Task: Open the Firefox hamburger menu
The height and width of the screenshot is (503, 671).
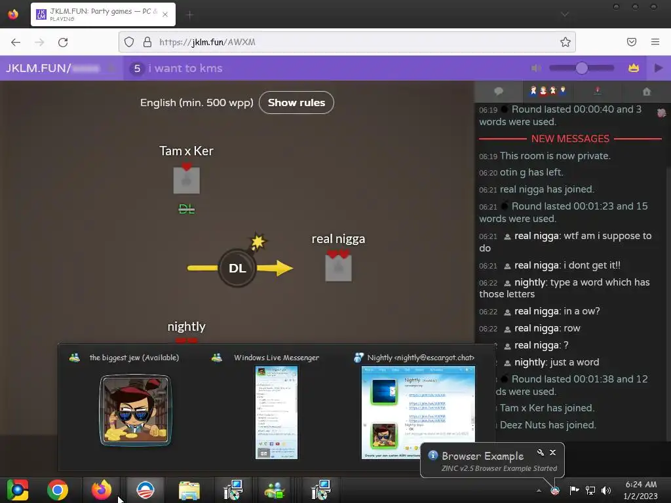Action: click(655, 42)
